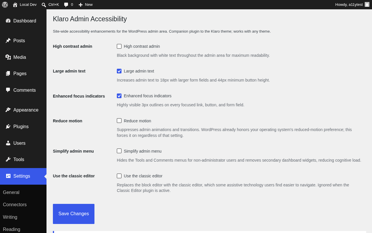Screen dimensions: 372x233
Task: Click the Local Dev site name
Action: (28, 5)
